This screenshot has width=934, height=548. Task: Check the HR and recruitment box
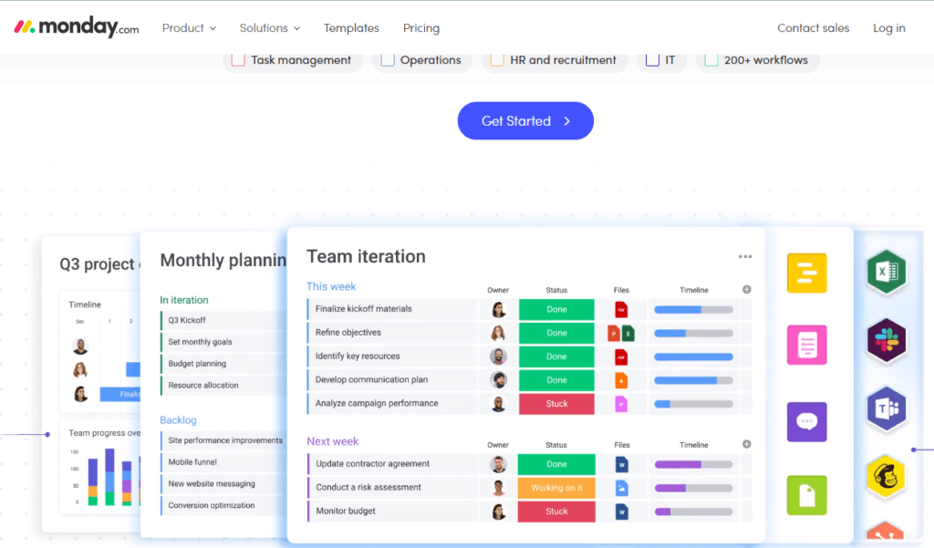(497, 59)
